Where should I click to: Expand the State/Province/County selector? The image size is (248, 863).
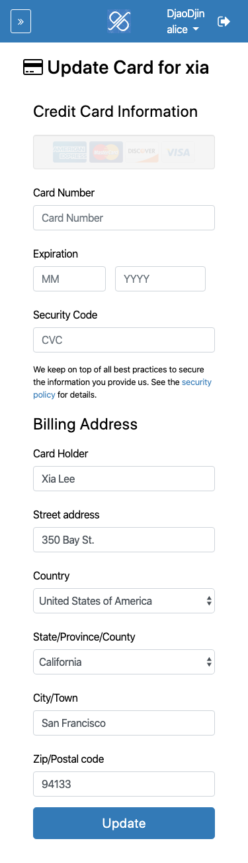124,662
